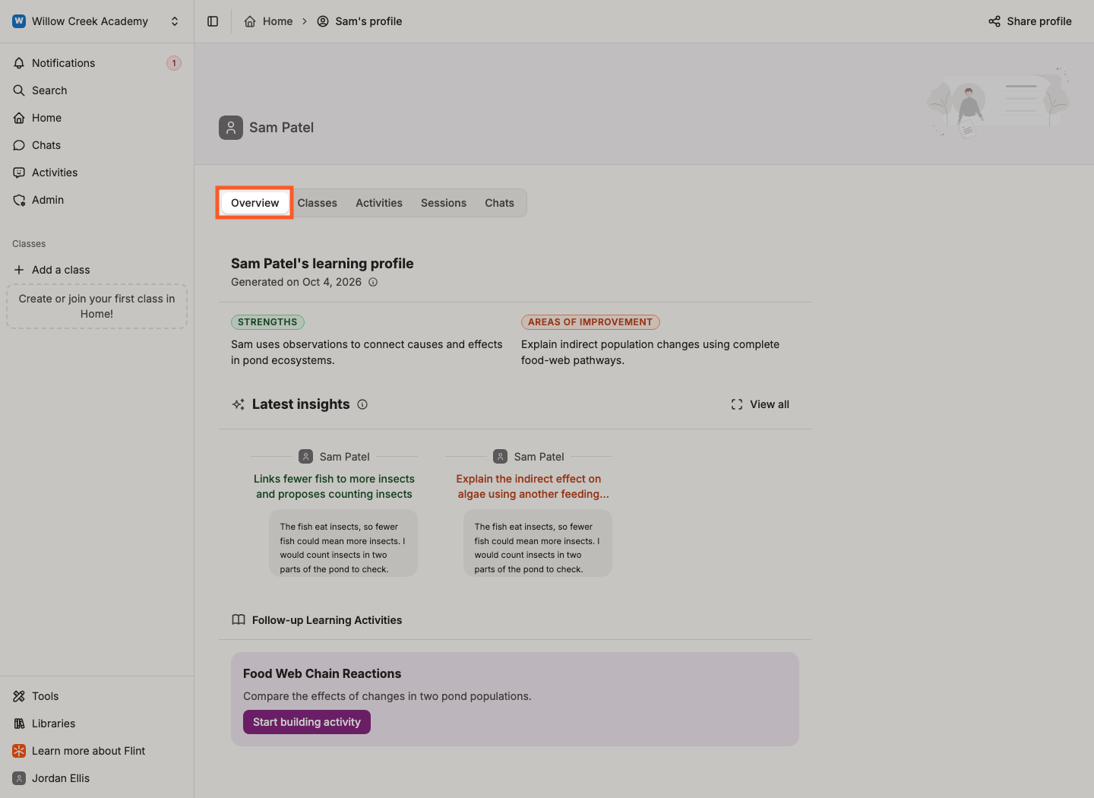Click Create or join your first class box
The height and width of the screenshot is (798, 1094).
tap(96, 306)
